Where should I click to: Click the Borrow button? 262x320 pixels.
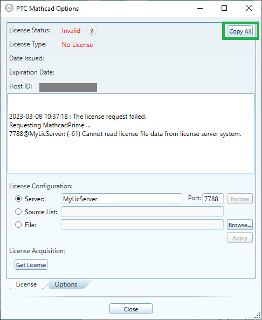pyautogui.click(x=240, y=199)
